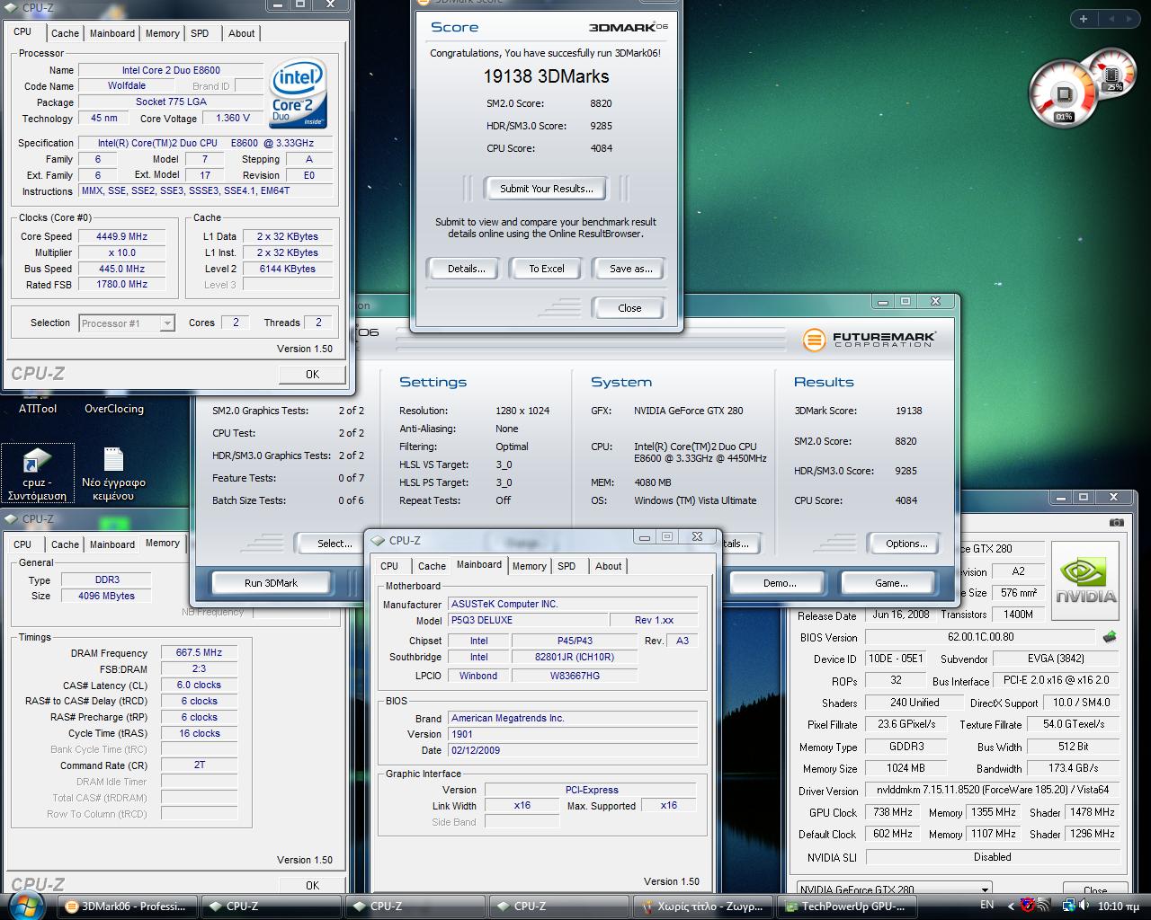Click GPU Clock value 738 MHz
The width and height of the screenshot is (1151, 920).
894,812
